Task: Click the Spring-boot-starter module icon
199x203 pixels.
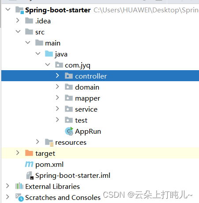Action: [19, 10]
